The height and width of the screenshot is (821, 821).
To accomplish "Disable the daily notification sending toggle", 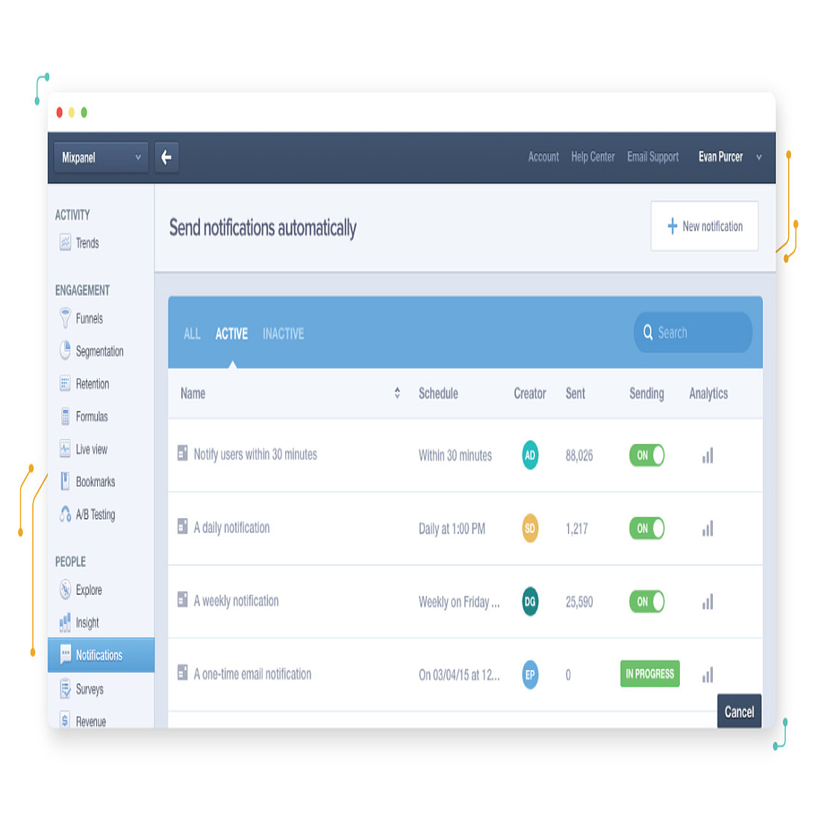I will [x=646, y=528].
